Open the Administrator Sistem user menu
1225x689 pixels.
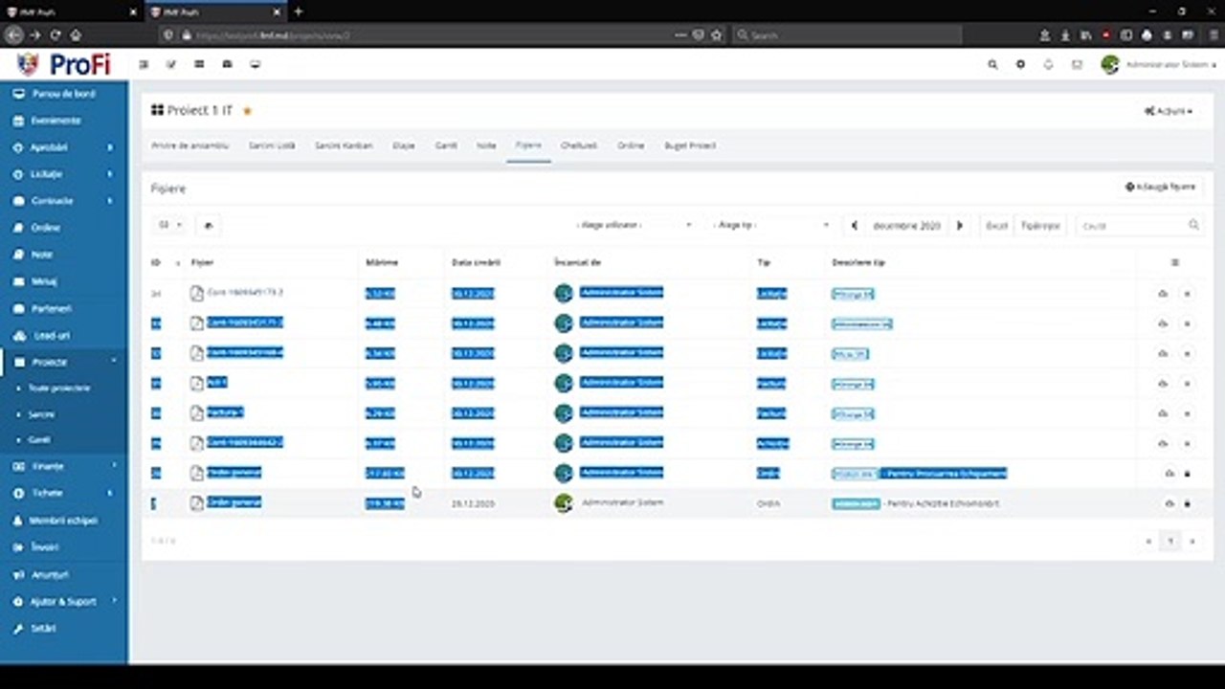click(1158, 64)
